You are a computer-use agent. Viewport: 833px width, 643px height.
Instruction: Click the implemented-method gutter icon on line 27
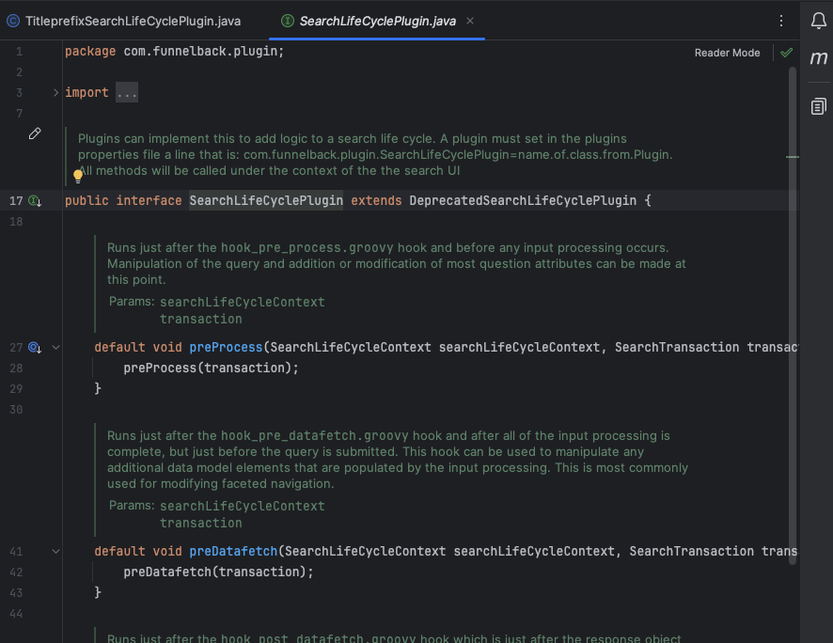click(34, 347)
